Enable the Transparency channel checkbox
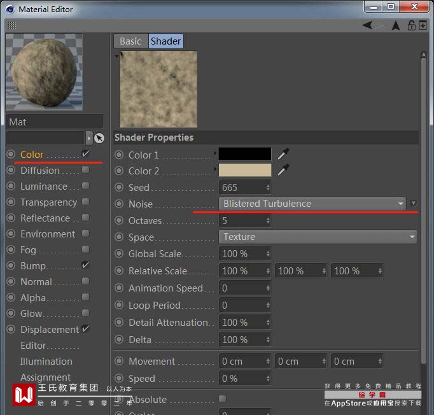The width and height of the screenshot is (434, 415). pyautogui.click(x=86, y=202)
